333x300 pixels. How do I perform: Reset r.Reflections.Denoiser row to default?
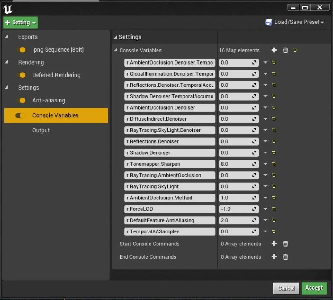(x=274, y=141)
